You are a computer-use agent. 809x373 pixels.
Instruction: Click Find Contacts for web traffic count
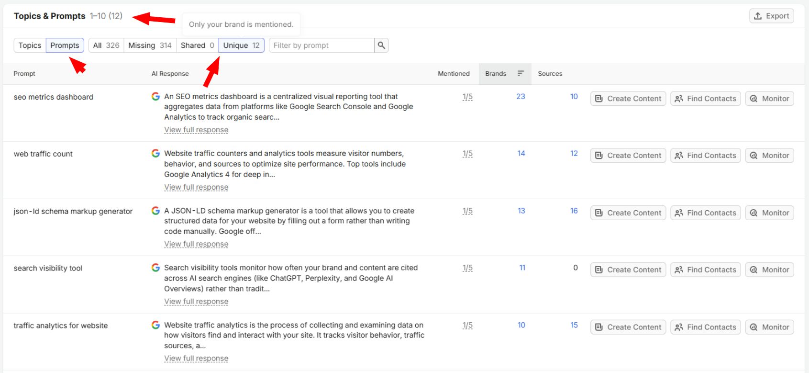(706, 156)
